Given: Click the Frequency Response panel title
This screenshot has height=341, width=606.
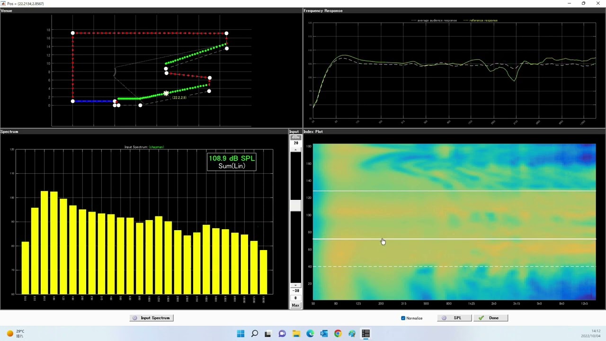Looking at the screenshot, I should coord(323,10).
